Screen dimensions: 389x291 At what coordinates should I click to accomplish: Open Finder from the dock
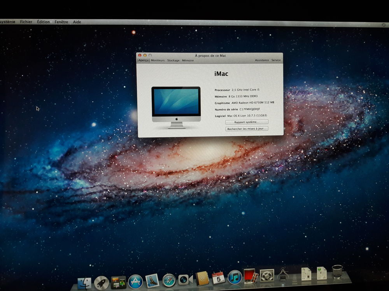click(84, 283)
